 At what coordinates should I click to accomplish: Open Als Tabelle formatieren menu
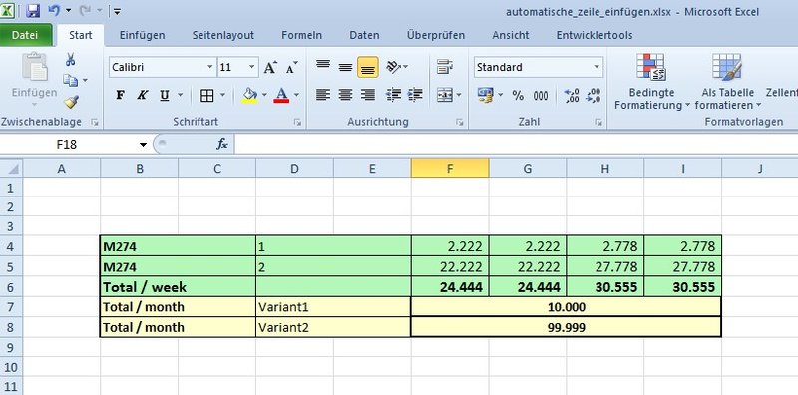(x=727, y=82)
